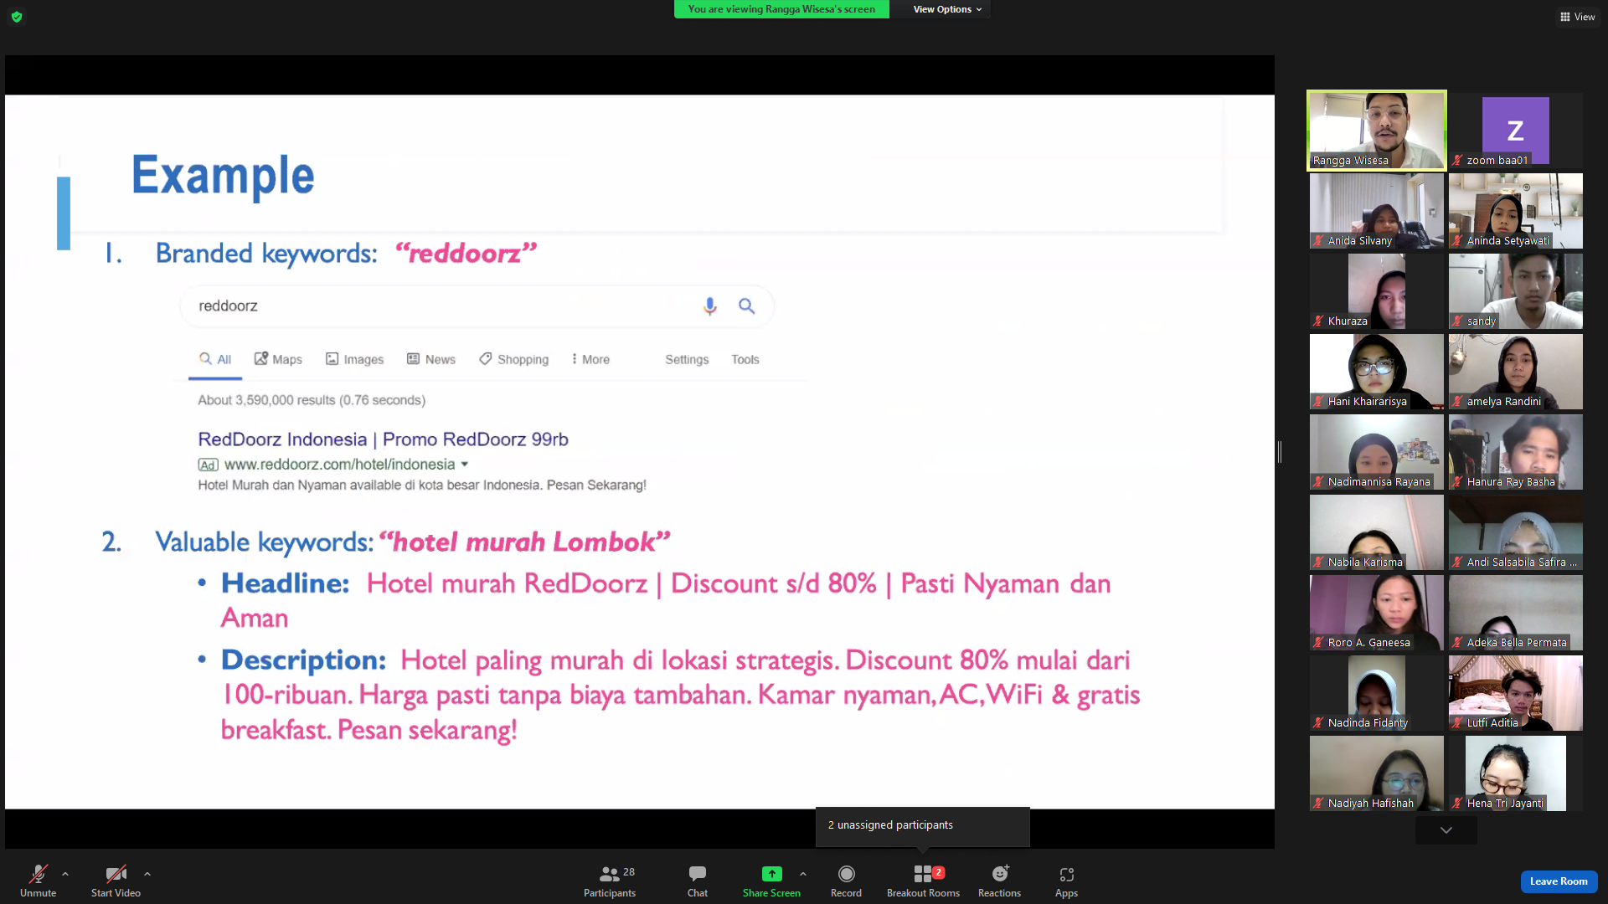
Task: Select Nabila Karisma's video thumbnail
Action: click(x=1377, y=532)
